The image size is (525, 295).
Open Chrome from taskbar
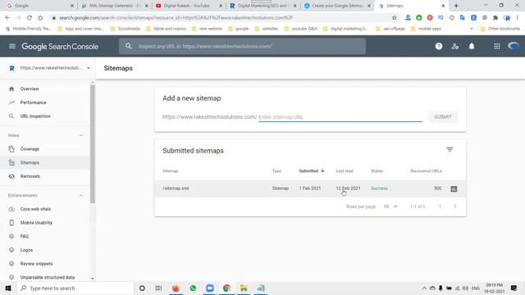(x=226, y=288)
